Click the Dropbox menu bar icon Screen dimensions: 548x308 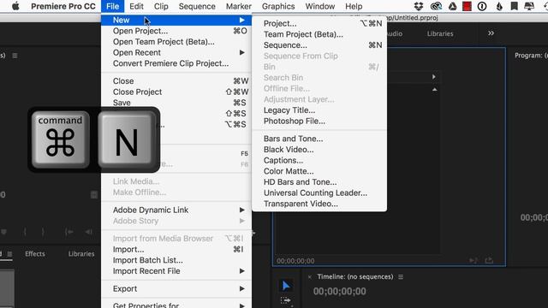point(419,6)
